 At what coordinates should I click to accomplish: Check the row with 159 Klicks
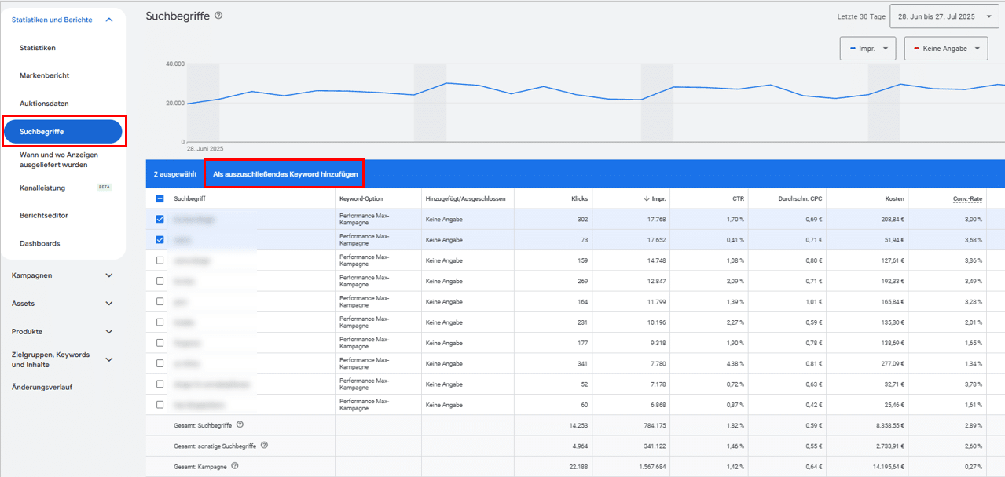[x=160, y=260]
